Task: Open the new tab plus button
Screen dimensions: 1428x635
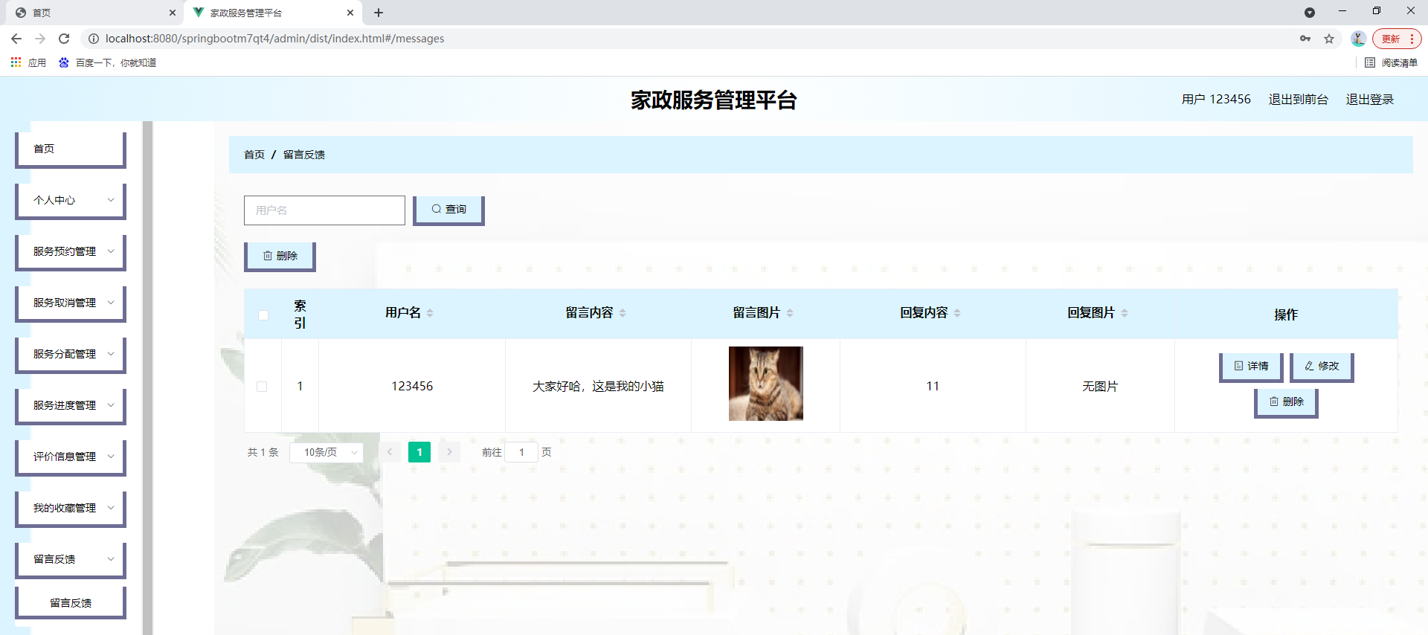Action: tap(379, 13)
